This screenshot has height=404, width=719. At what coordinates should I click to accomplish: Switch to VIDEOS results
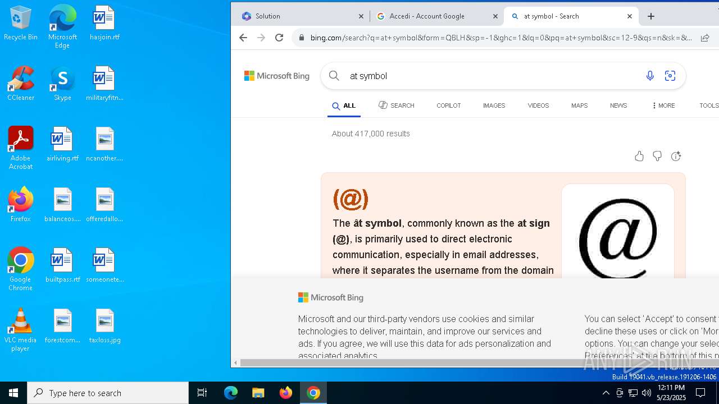click(x=538, y=105)
